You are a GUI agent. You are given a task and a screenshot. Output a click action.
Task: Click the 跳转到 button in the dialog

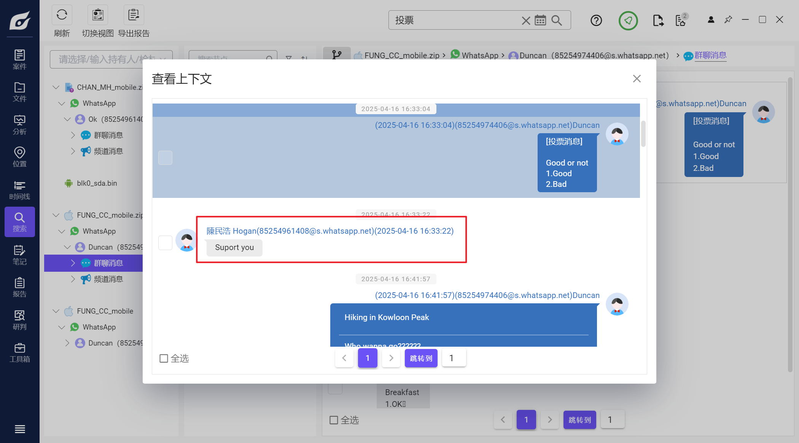(421, 358)
